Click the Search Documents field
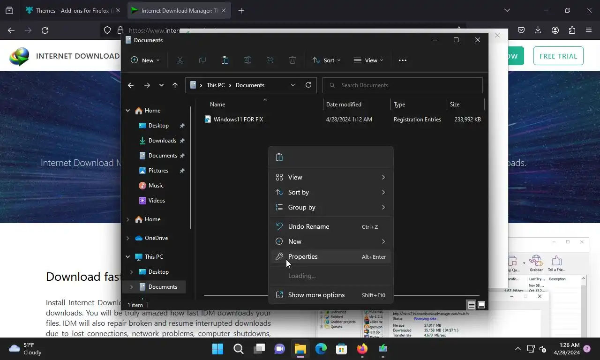This screenshot has width=600, height=360. [x=403, y=85]
